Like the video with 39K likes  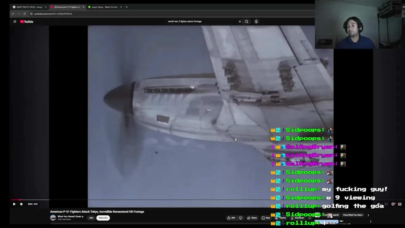click(231, 218)
